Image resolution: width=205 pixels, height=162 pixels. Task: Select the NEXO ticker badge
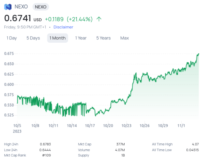[x=41, y=7]
